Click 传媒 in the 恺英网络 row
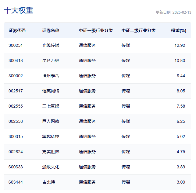The width and height of the screenshot is (196, 193). (126, 91)
